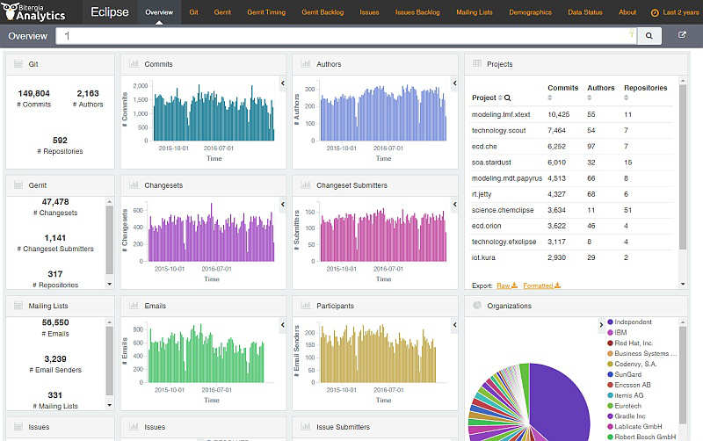Click the clock icon by Last 2 years
Viewport: 703px width, 441px height.
(655, 13)
